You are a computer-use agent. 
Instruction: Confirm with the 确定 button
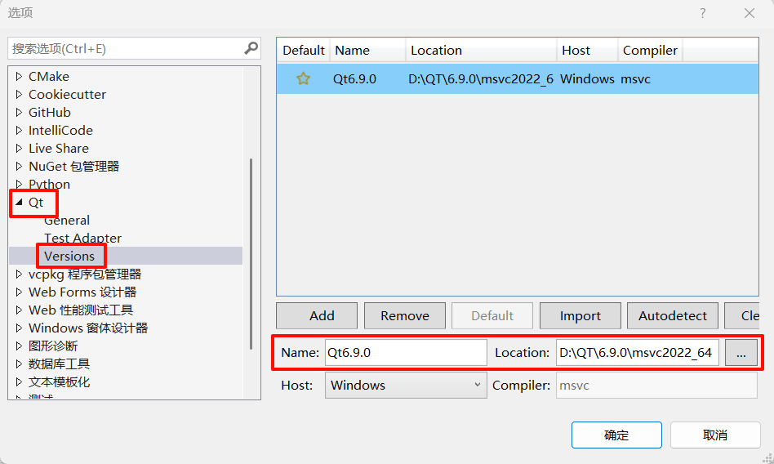coord(616,435)
